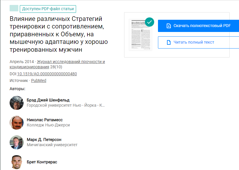Click the download icon on the blue PDF button
Image resolution: width=239 pixels, height=170 pixels.
pyautogui.click(x=168, y=26)
